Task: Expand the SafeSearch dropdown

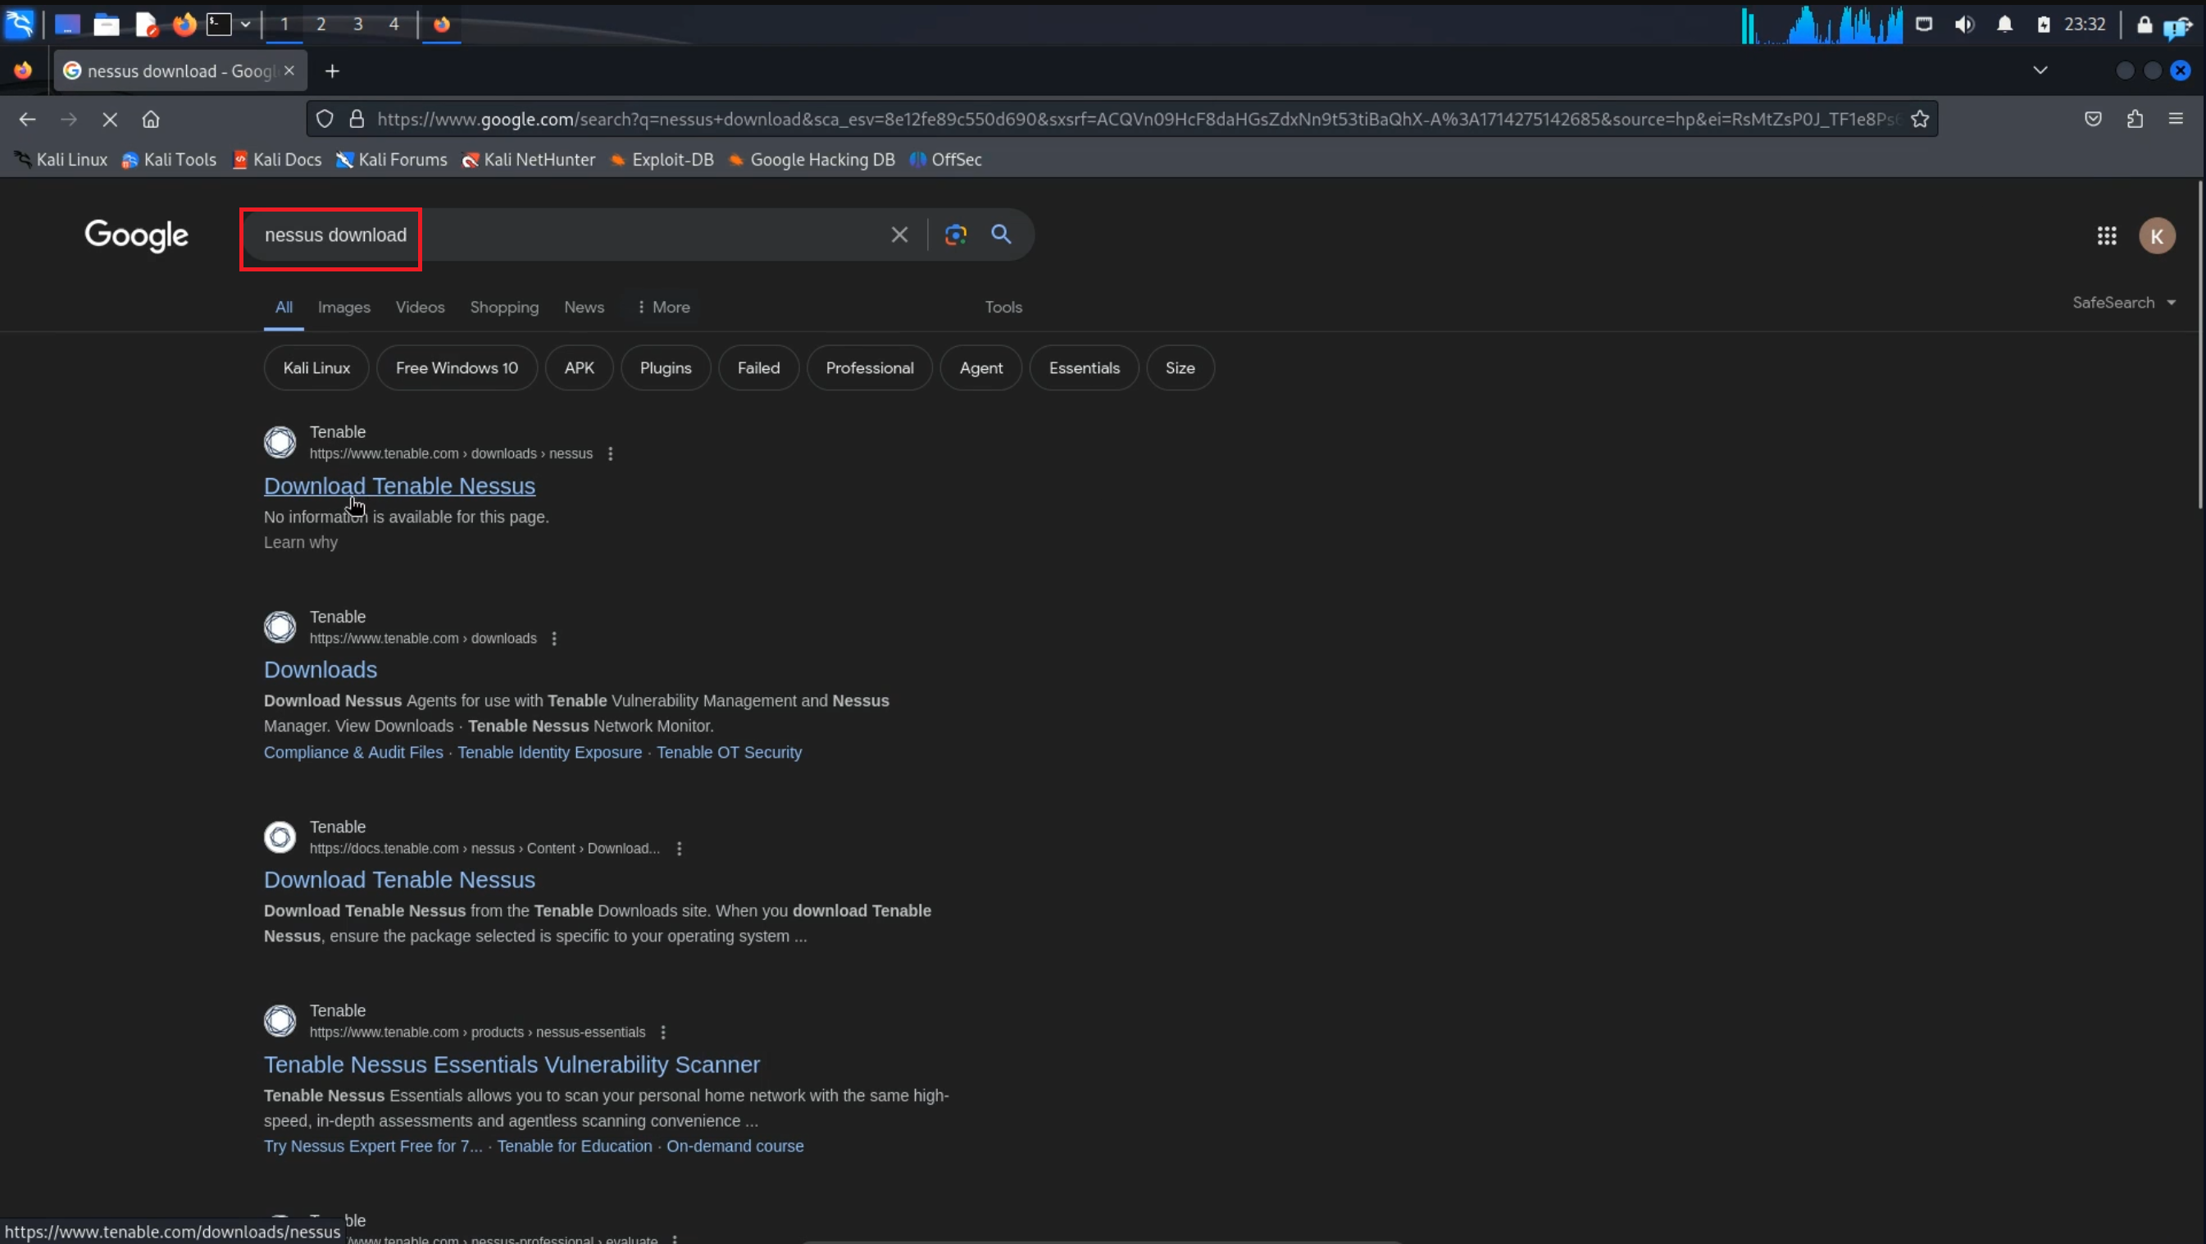Action: (2124, 303)
